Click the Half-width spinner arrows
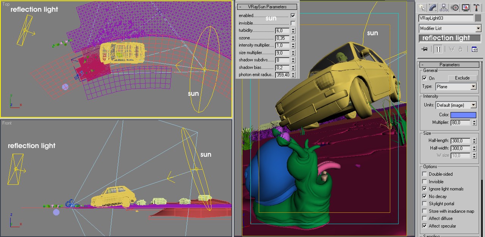Viewport: 485px width, 237px height. pos(474,148)
